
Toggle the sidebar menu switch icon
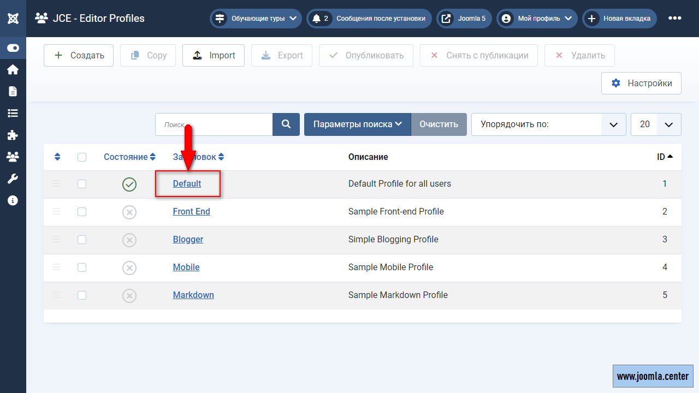click(13, 48)
